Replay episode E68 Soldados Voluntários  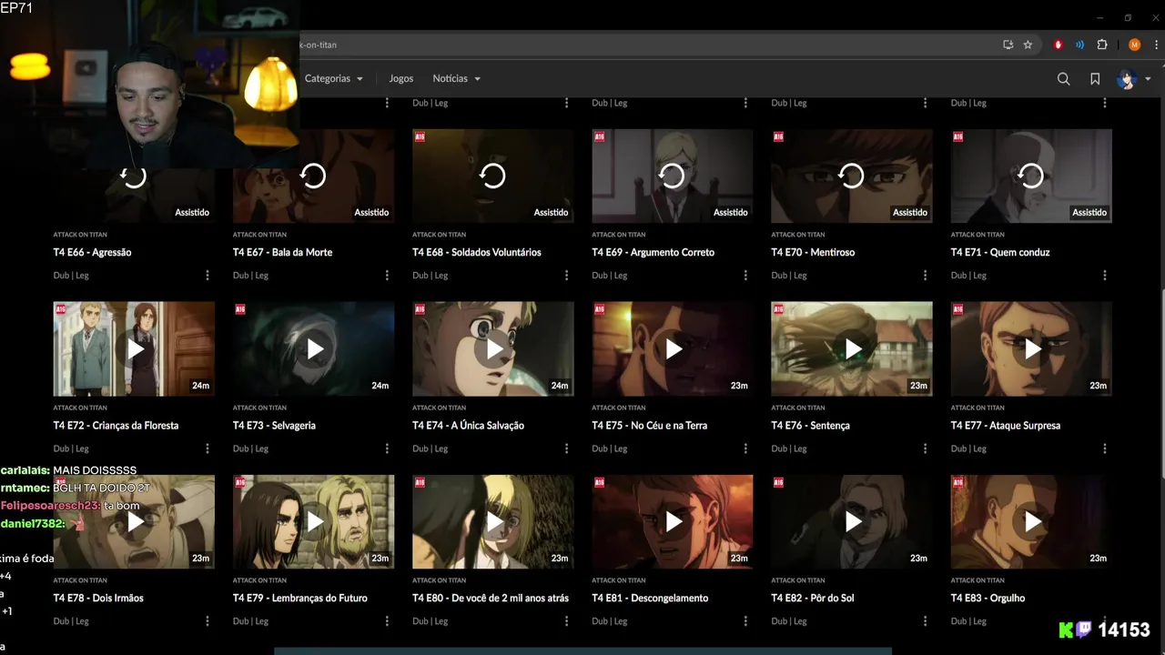pos(492,176)
